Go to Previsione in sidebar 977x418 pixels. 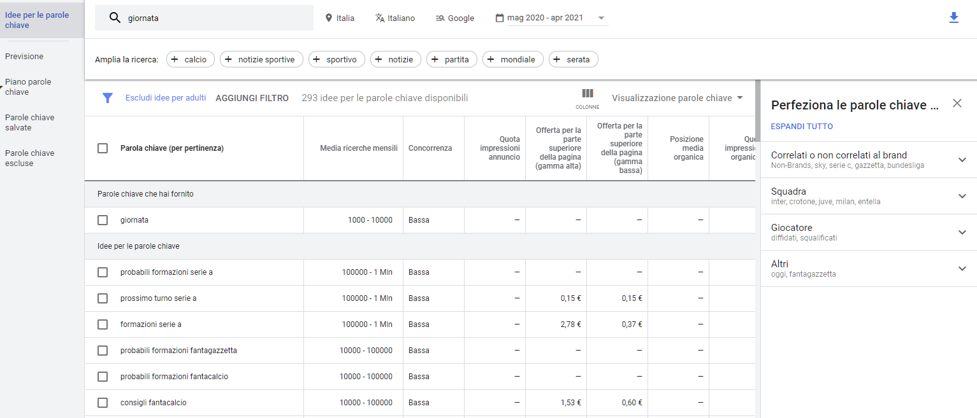click(x=24, y=57)
